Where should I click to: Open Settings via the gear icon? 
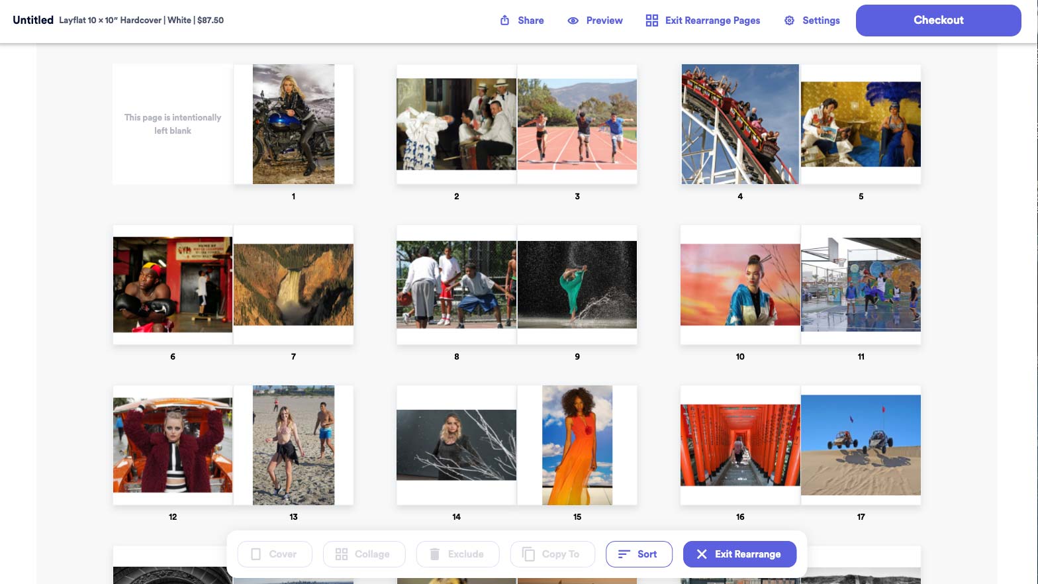click(789, 21)
